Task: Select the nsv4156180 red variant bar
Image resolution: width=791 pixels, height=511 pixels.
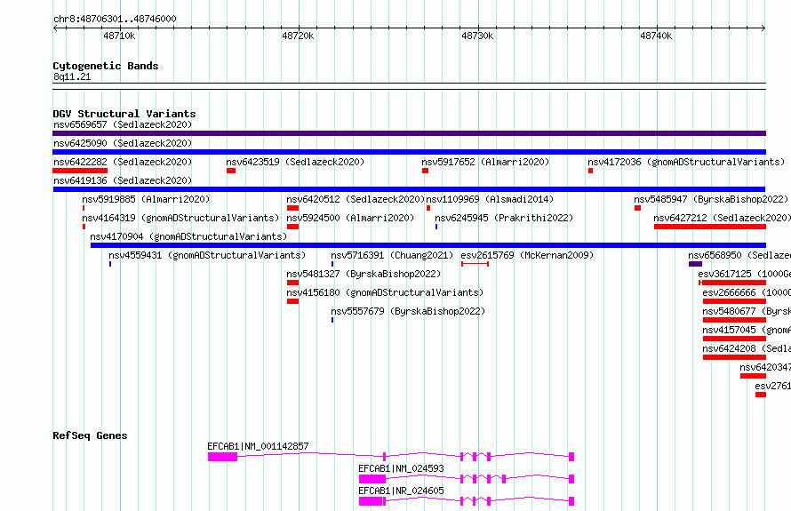Action: click(292, 301)
